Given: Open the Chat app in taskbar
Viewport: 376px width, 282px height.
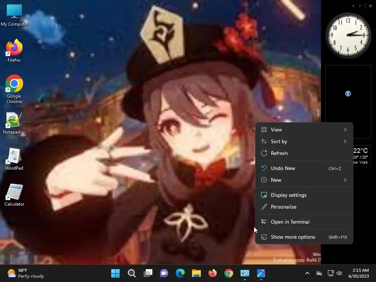Looking at the screenshot, I should (x=164, y=273).
